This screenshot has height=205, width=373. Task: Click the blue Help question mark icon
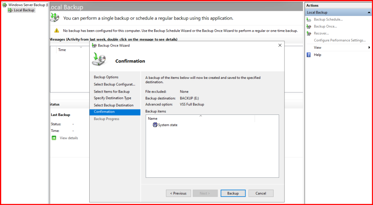pos(309,55)
